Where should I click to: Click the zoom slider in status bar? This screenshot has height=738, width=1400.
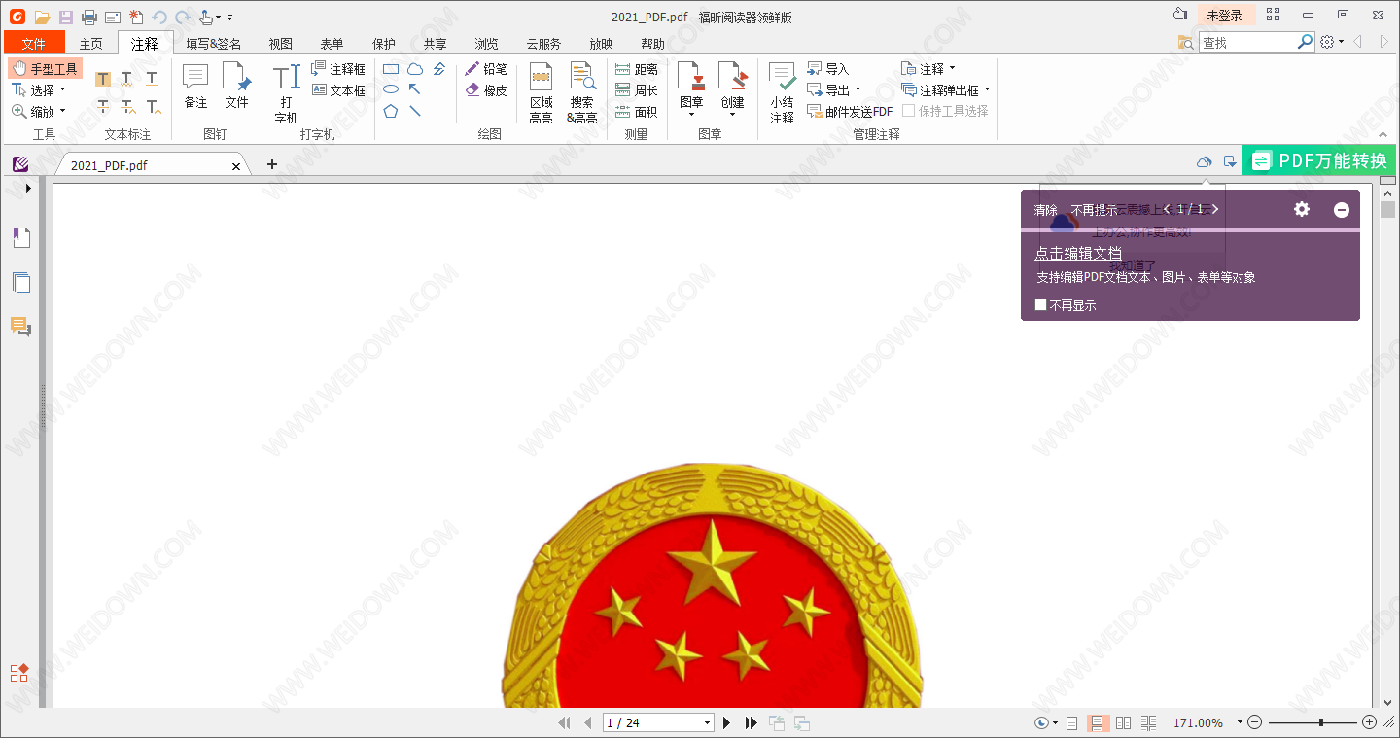(x=1312, y=722)
